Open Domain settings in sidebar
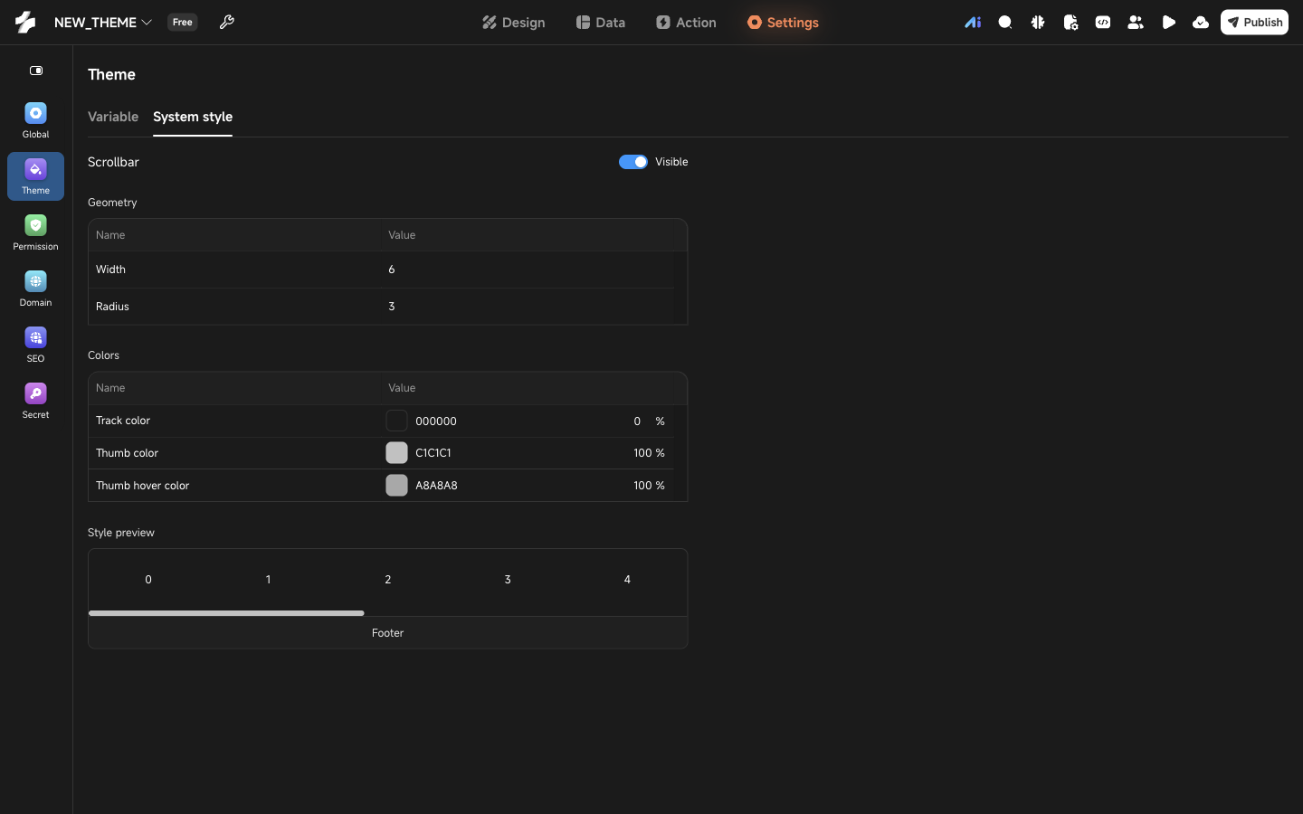1303x814 pixels. [35, 289]
